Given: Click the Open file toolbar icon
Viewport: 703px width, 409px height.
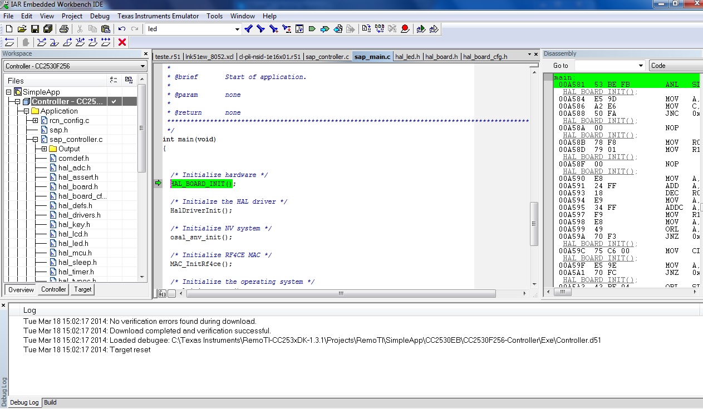Looking at the screenshot, I should point(22,29).
